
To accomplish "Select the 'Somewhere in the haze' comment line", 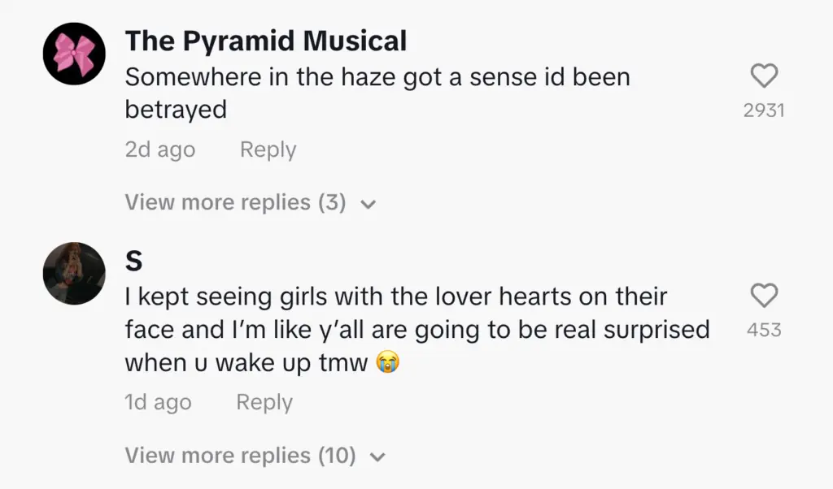I will [377, 78].
